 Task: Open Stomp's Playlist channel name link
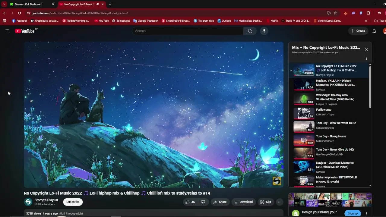(x=46, y=200)
